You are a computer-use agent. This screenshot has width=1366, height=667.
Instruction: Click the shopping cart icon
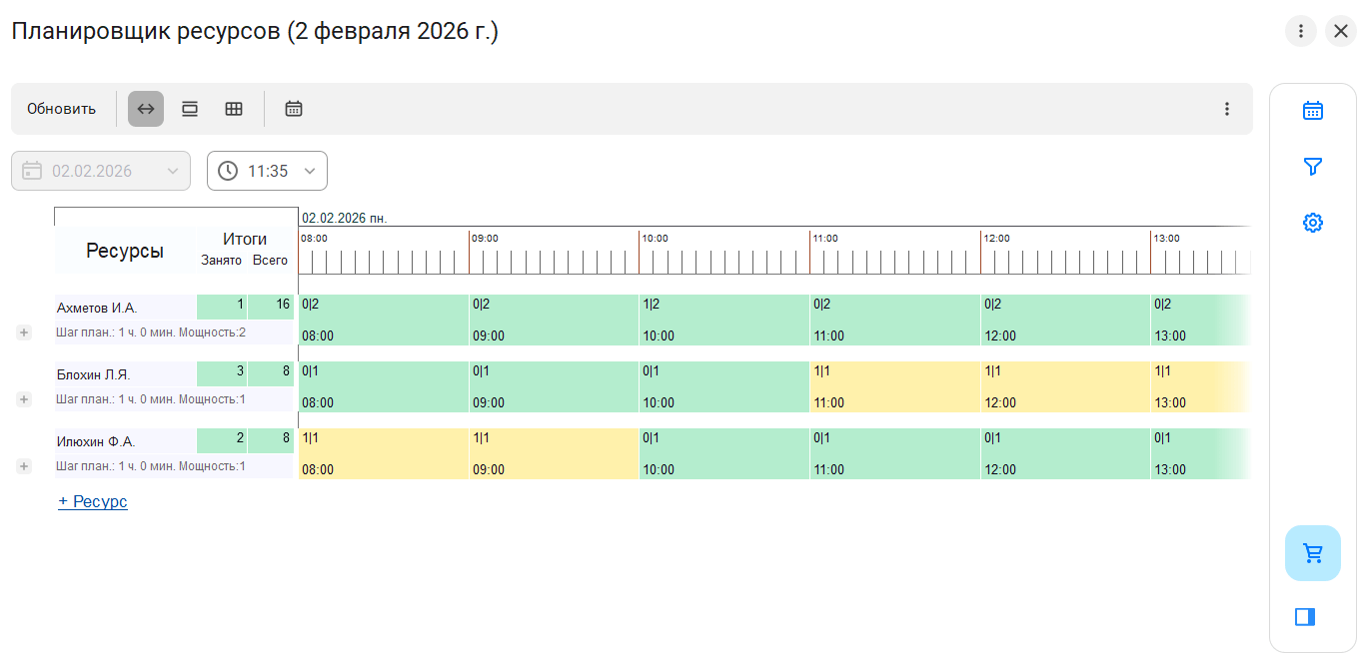click(1313, 553)
